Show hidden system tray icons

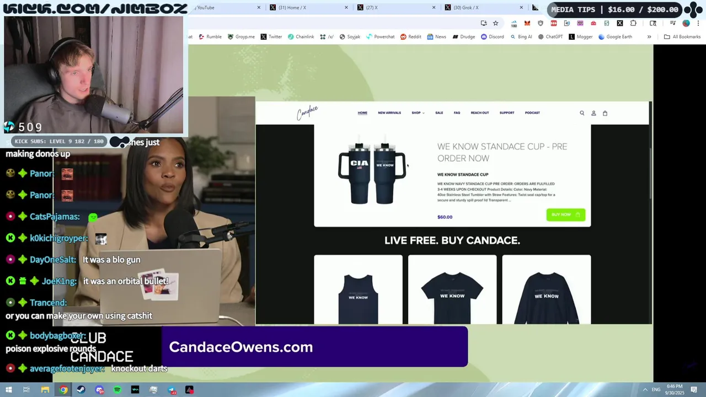point(645,390)
